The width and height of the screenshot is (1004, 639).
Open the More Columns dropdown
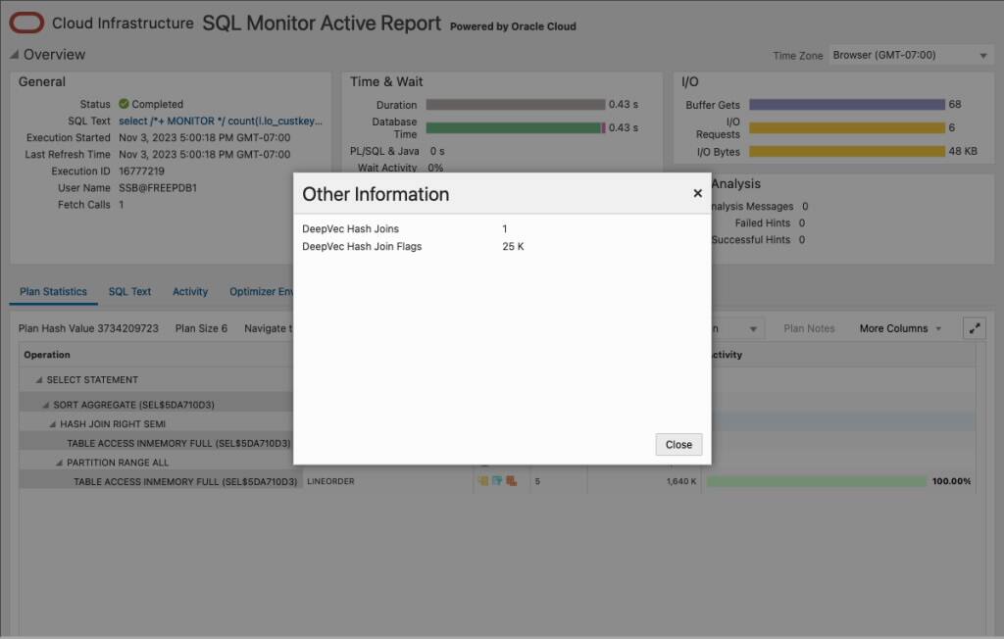tap(898, 328)
